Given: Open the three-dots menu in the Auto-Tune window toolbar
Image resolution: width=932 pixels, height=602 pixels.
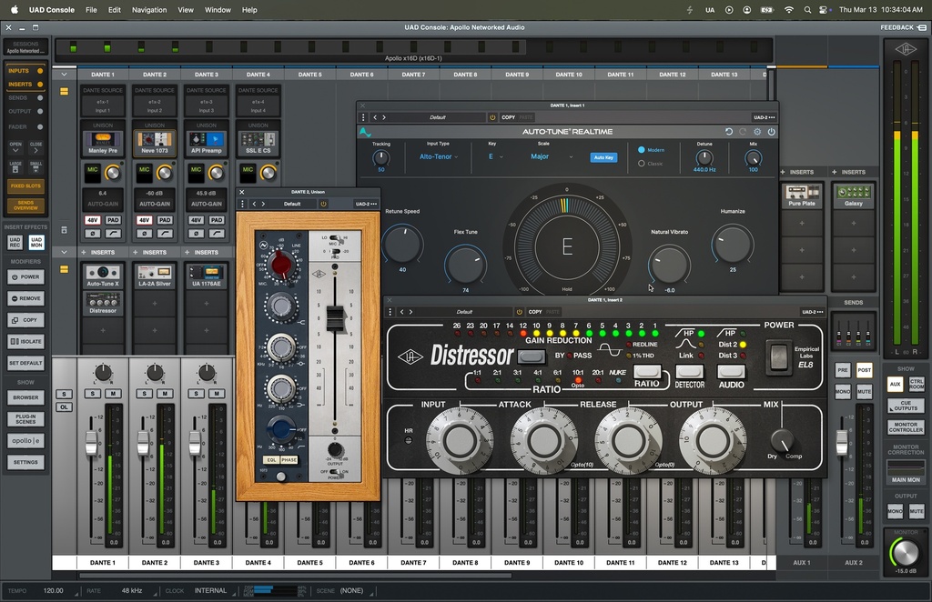Looking at the screenshot, I should click(x=363, y=117).
